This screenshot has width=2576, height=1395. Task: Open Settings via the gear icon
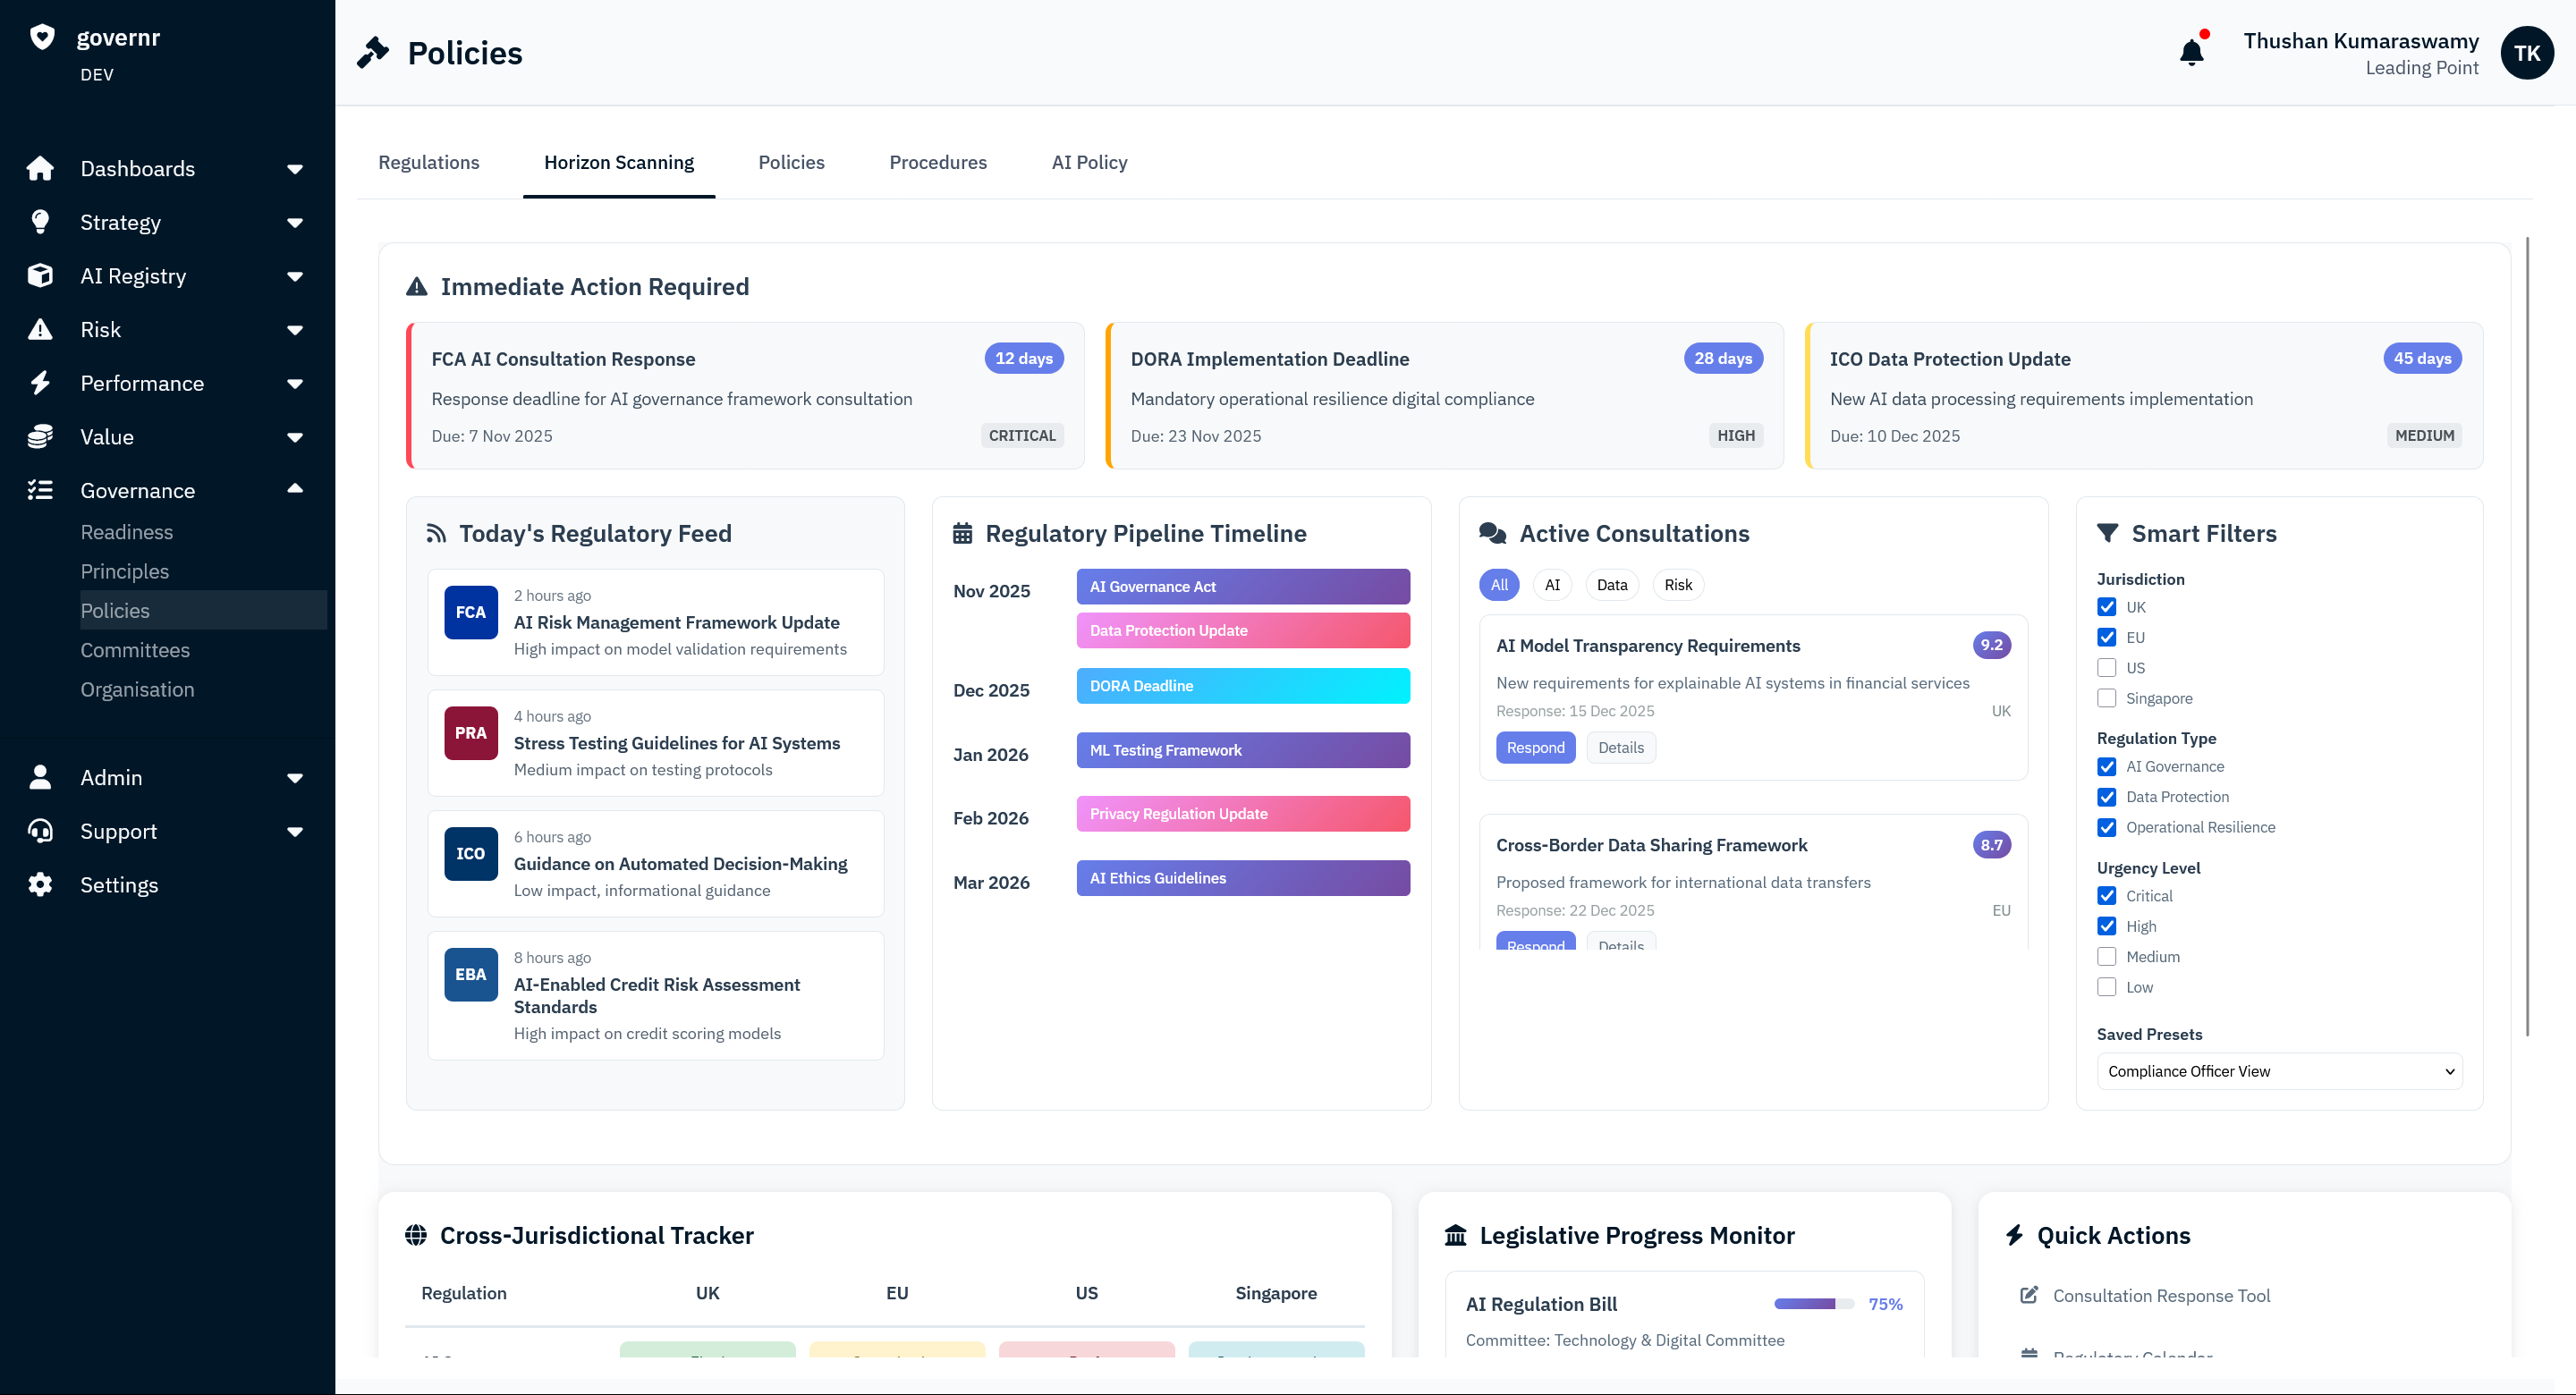40,885
